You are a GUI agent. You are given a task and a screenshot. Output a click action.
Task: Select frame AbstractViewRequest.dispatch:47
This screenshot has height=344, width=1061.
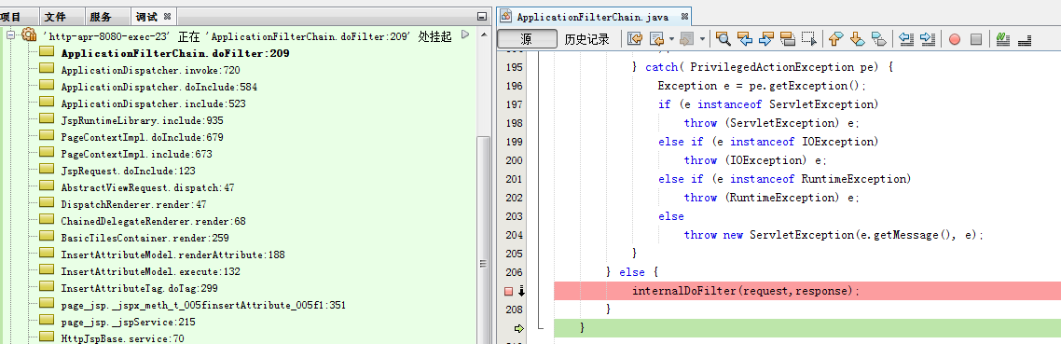click(147, 187)
